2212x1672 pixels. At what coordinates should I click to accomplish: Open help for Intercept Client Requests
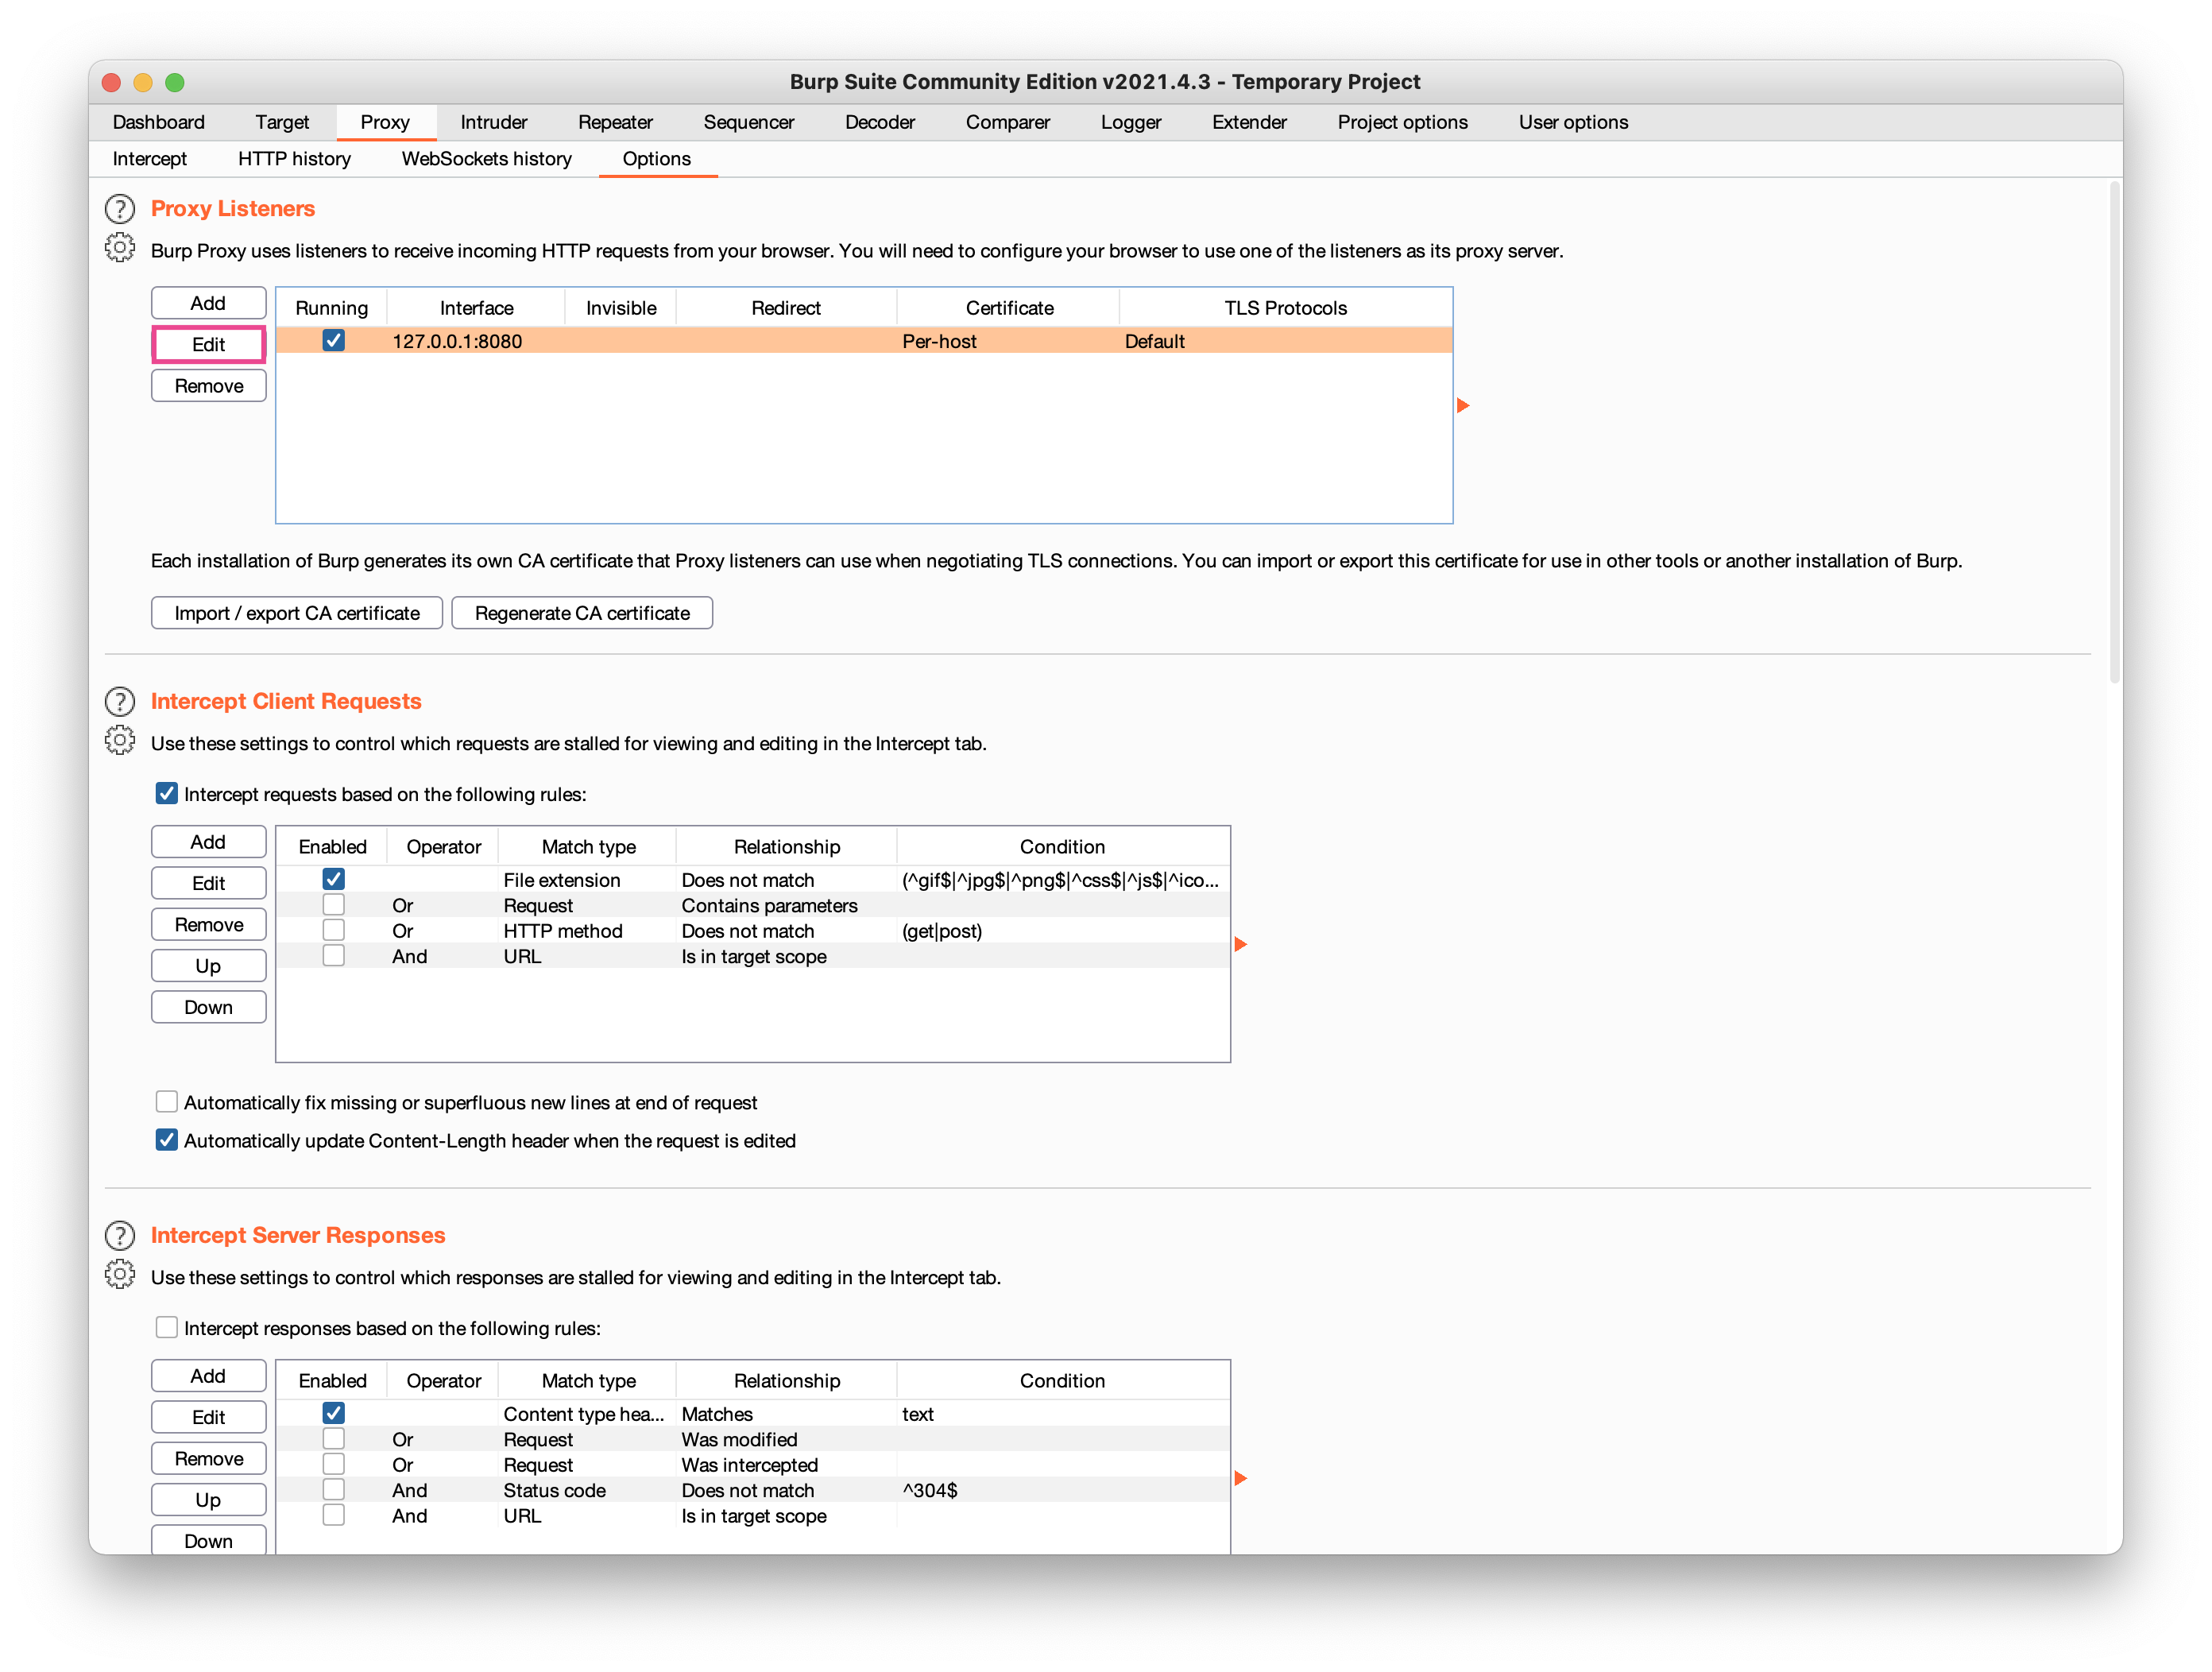pyautogui.click(x=120, y=702)
